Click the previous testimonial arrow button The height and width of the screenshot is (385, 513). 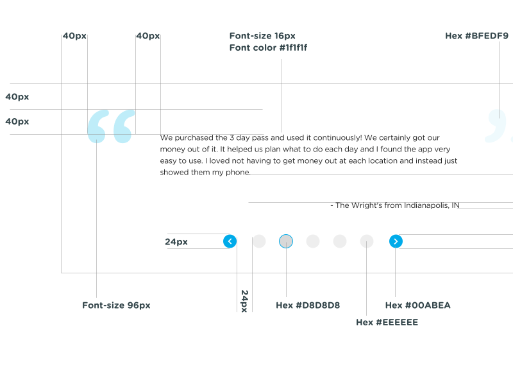tap(230, 241)
